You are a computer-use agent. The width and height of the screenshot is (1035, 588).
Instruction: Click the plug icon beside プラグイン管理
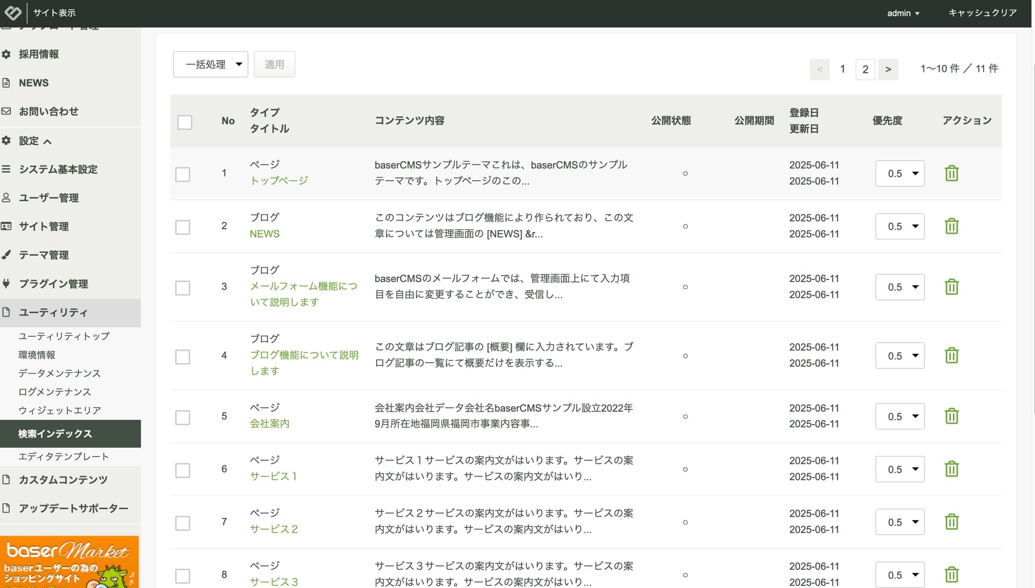6,283
